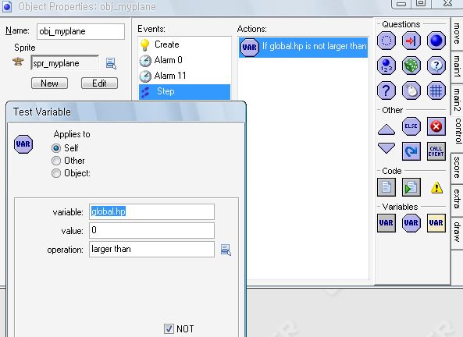Click the Edit sprite button

tap(99, 83)
